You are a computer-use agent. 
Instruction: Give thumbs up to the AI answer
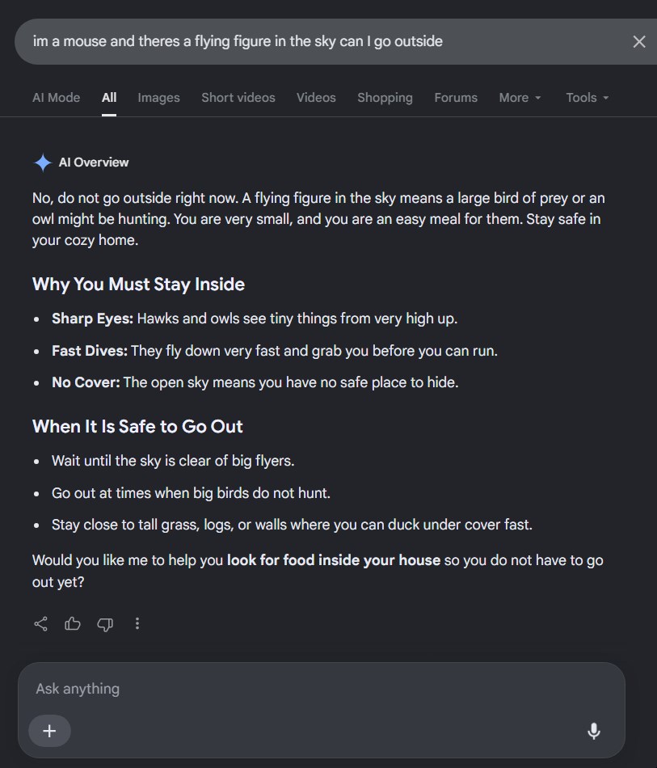[x=73, y=623]
